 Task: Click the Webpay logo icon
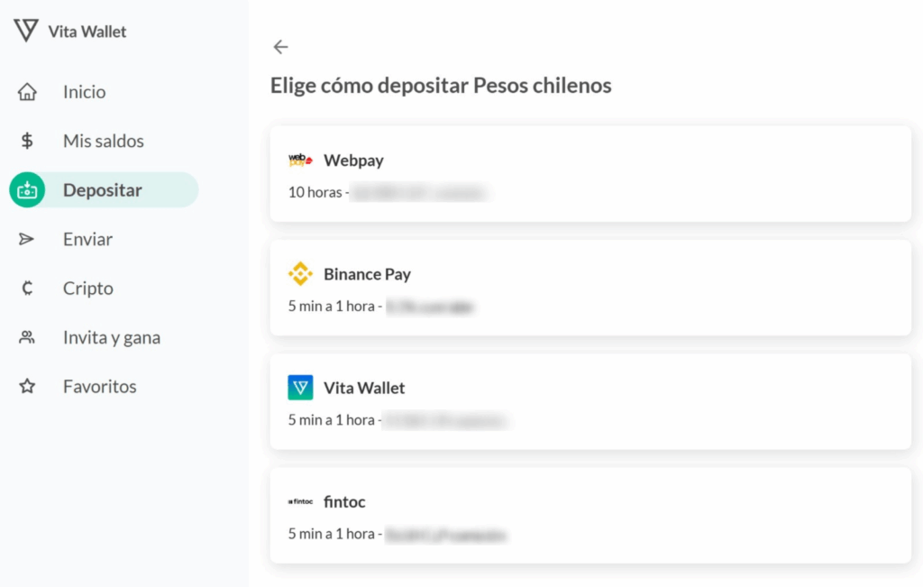300,160
